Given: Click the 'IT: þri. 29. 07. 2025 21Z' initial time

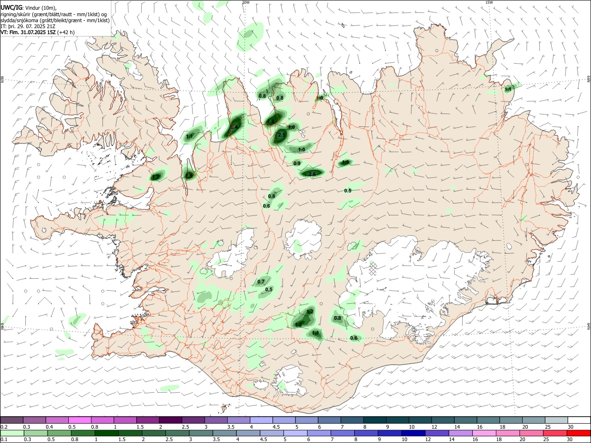Looking at the screenshot, I should pyautogui.click(x=28, y=26).
